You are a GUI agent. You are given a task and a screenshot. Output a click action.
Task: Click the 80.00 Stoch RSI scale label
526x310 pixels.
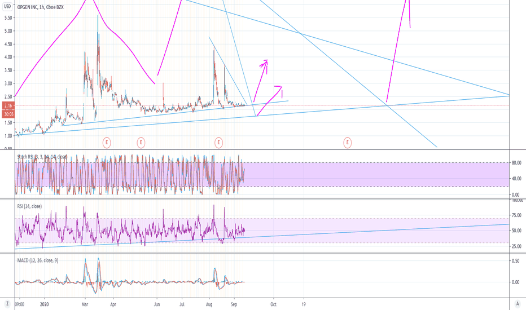pos(516,163)
